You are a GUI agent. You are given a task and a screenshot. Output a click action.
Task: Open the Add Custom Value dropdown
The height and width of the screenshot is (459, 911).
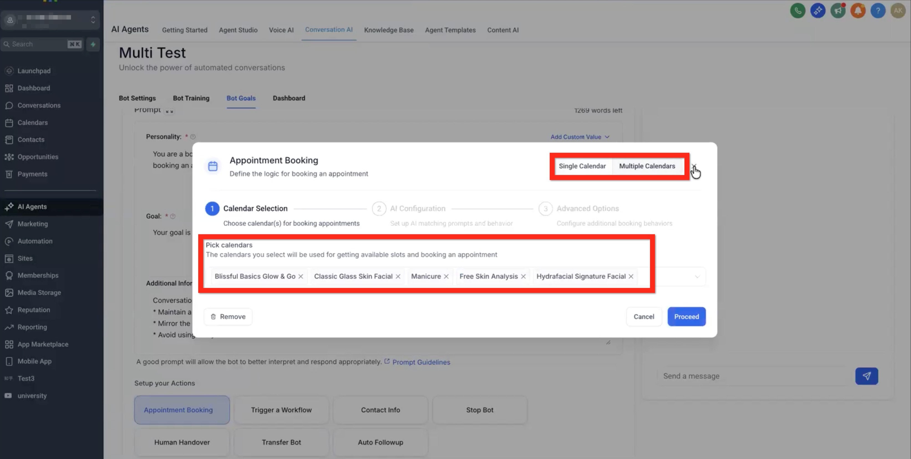(x=580, y=137)
